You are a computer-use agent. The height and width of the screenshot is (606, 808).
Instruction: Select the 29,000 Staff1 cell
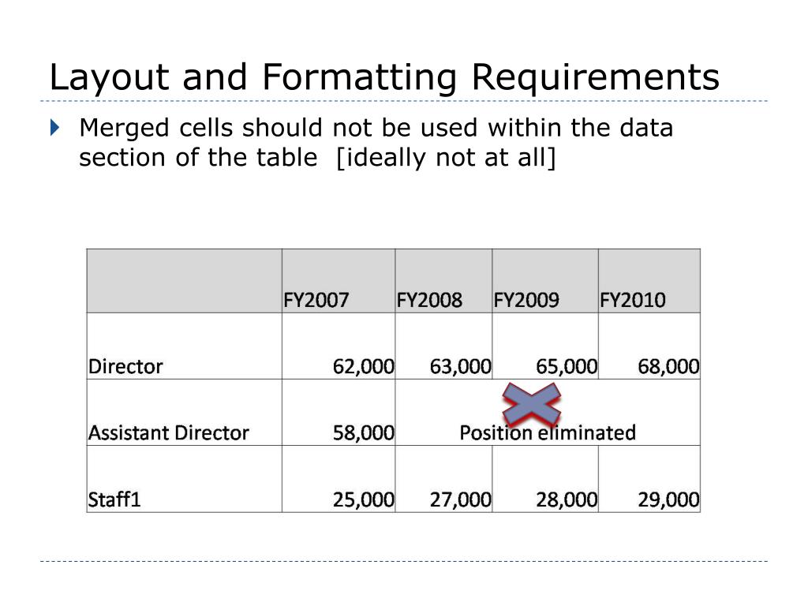(x=649, y=479)
